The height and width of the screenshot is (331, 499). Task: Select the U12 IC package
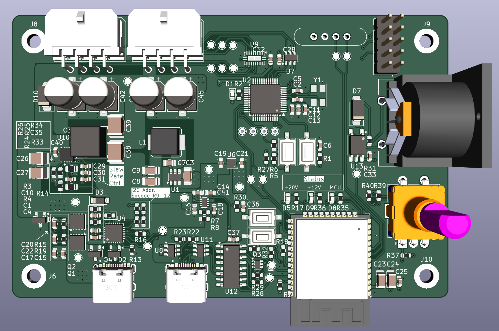click(231, 266)
